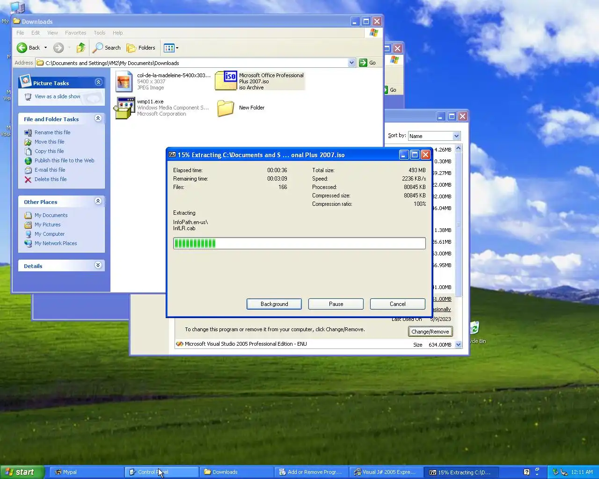This screenshot has height=479, width=599.
Task: Click the Downloads folder icon in title bar
Action: 17,21
